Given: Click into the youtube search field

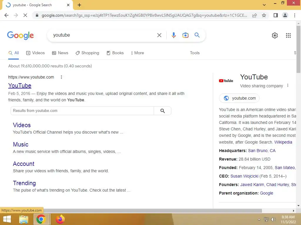Looking at the screenshot, I should pyautogui.click(x=104, y=35).
